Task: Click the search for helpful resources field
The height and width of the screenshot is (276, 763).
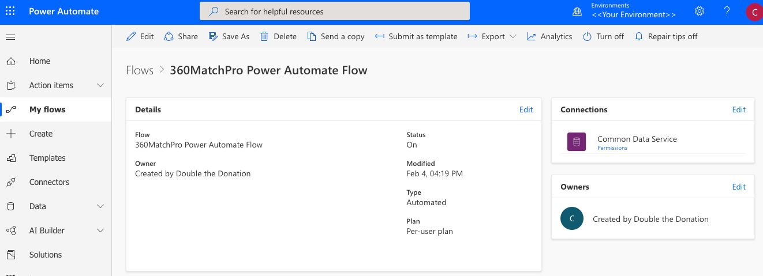Action: click(x=335, y=12)
